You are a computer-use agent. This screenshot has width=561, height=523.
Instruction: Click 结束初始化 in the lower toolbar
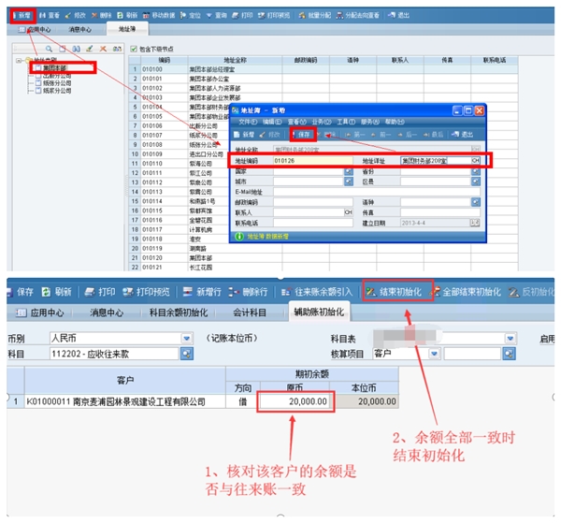tap(399, 292)
